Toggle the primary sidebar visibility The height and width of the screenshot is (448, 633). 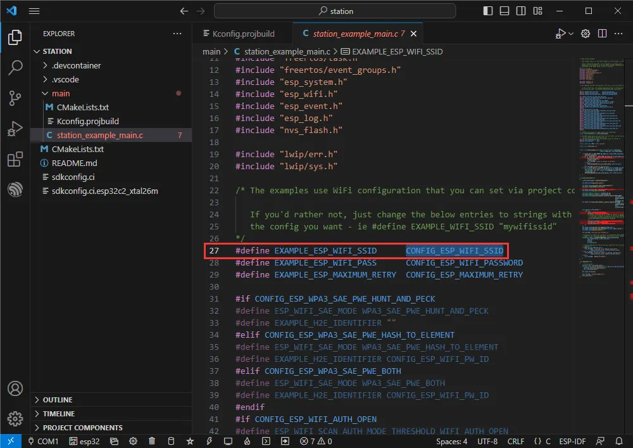pyautogui.click(x=487, y=11)
